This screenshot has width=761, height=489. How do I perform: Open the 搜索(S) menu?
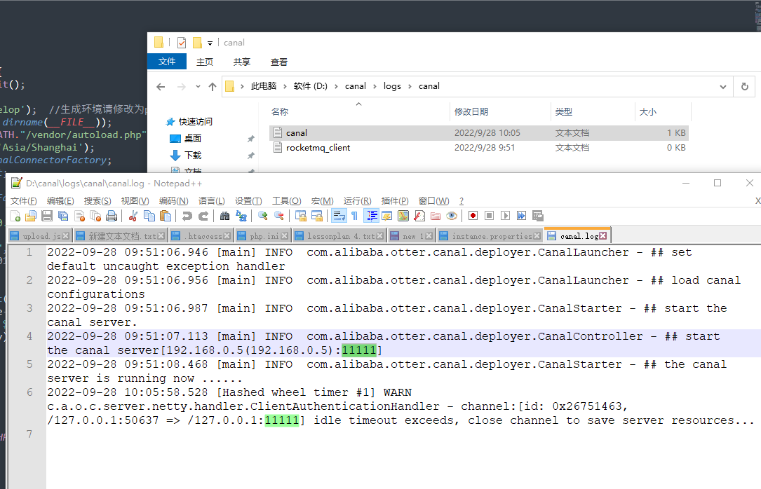click(x=97, y=201)
